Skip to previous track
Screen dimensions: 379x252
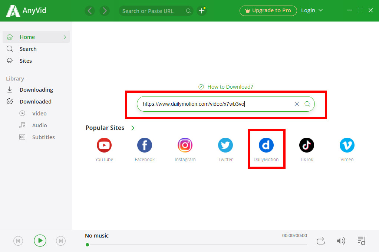(18, 241)
